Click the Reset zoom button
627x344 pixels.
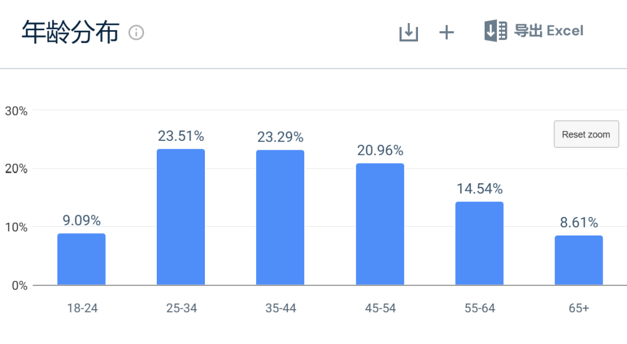coord(586,135)
